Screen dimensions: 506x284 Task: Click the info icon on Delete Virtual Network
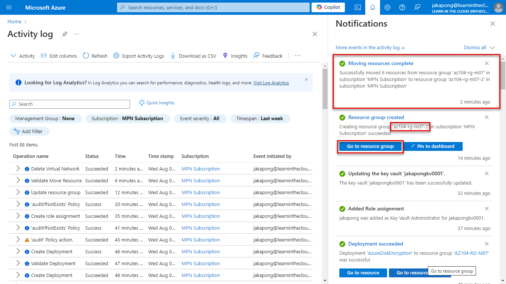coord(27,169)
